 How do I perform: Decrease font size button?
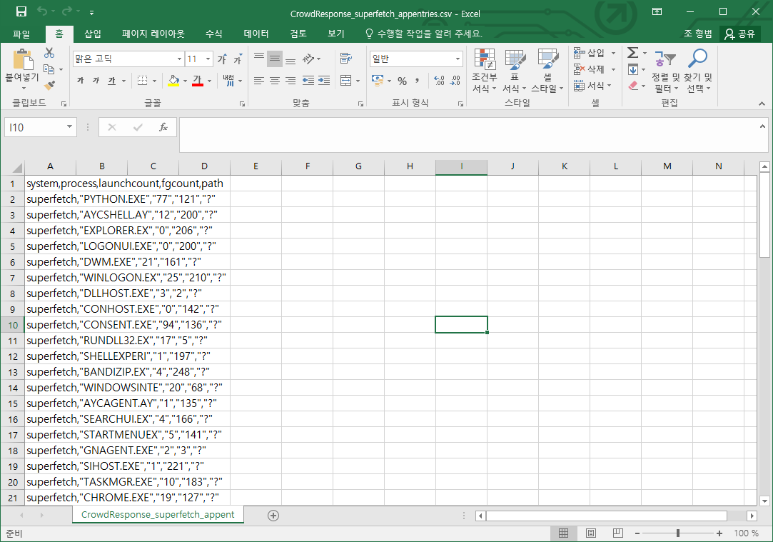click(x=238, y=59)
